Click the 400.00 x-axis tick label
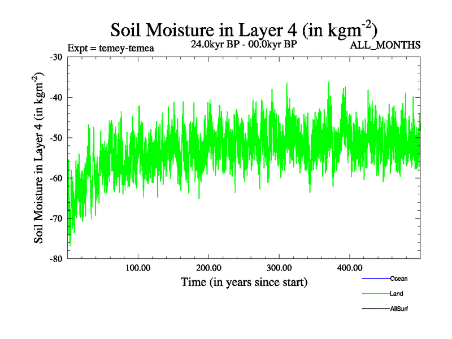Viewport: 452px width, 339px height. [350, 267]
